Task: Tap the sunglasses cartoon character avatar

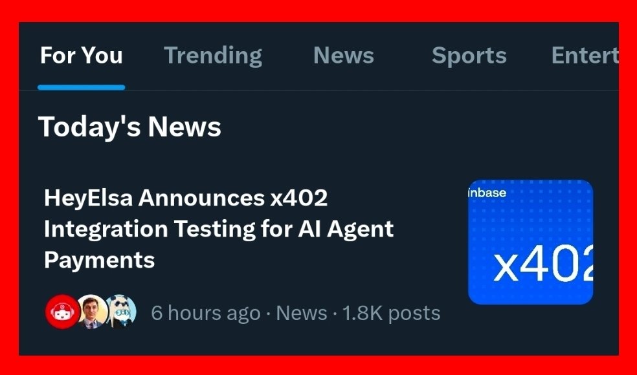Action: tap(121, 313)
